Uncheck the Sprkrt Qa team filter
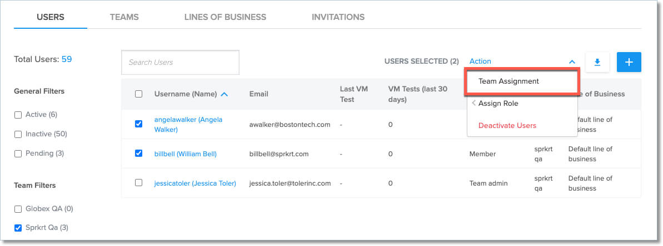The width and height of the screenshot is (663, 246). (18, 228)
